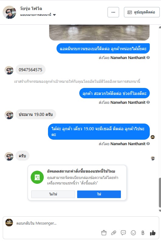Send a thumbs-up like
Viewport: 161px width, 241px height.
(152, 233)
